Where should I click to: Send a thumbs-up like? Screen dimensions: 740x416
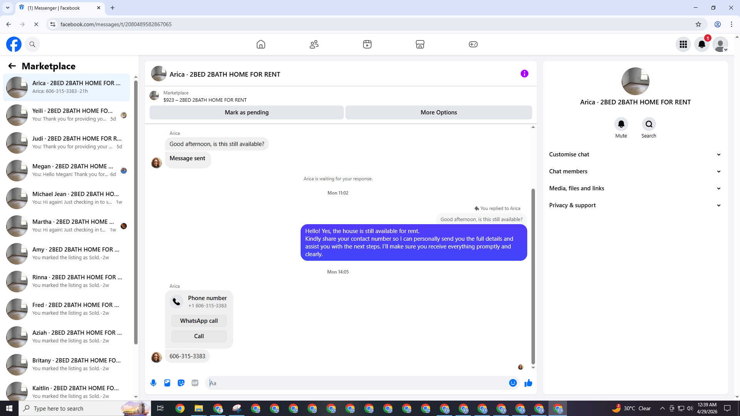(528, 383)
